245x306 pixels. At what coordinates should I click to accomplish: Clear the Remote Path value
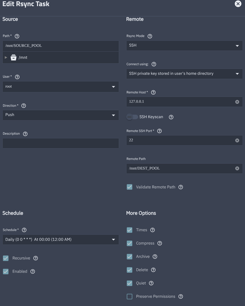pyautogui.click(x=237, y=168)
